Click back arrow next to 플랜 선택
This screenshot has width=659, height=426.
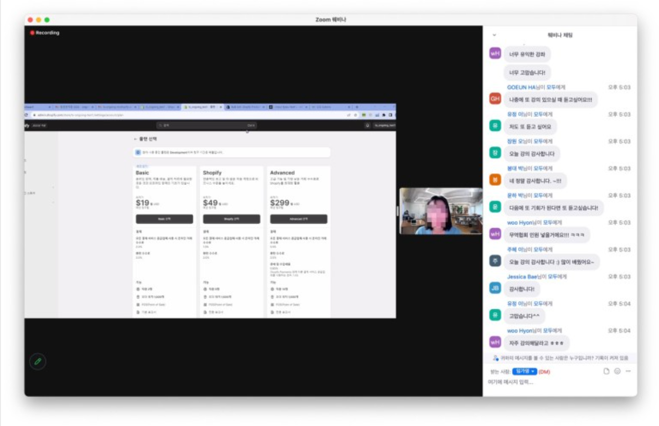[135, 139]
